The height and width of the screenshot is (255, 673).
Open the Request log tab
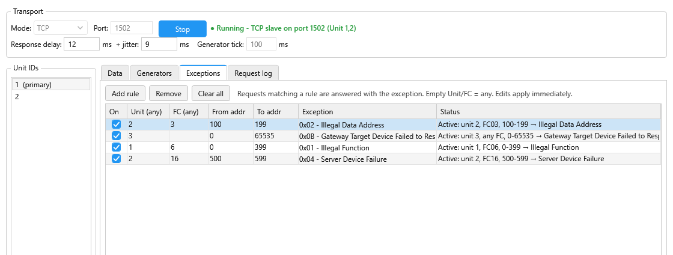coord(253,73)
